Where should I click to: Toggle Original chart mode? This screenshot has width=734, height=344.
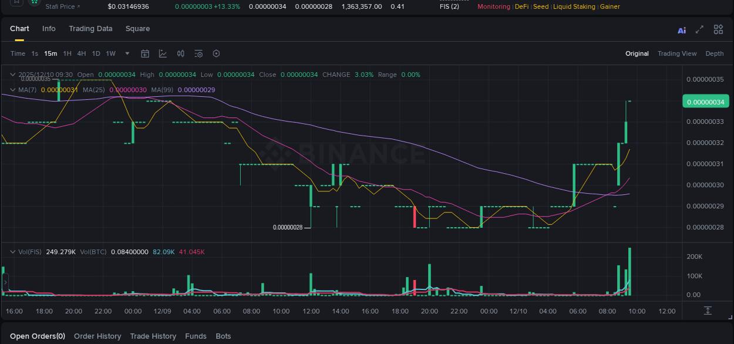(x=637, y=53)
